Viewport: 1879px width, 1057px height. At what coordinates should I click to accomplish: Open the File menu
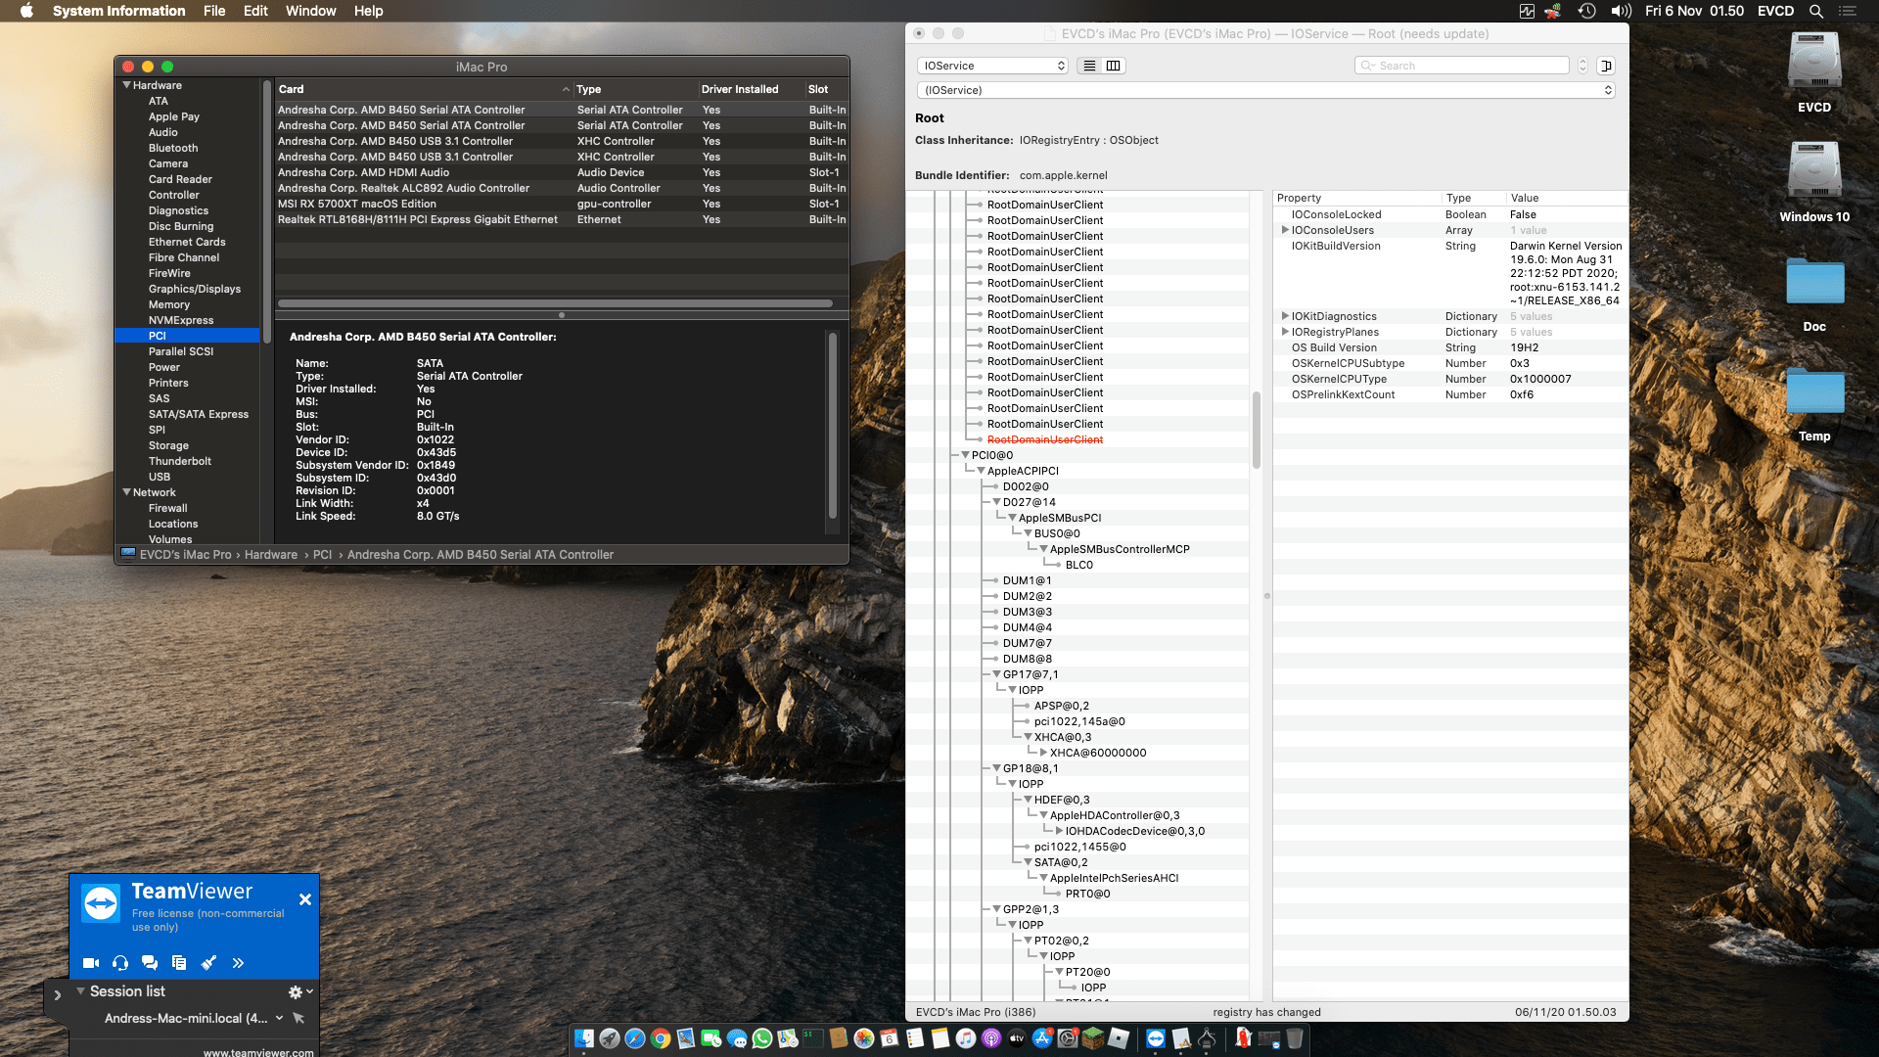(x=214, y=11)
